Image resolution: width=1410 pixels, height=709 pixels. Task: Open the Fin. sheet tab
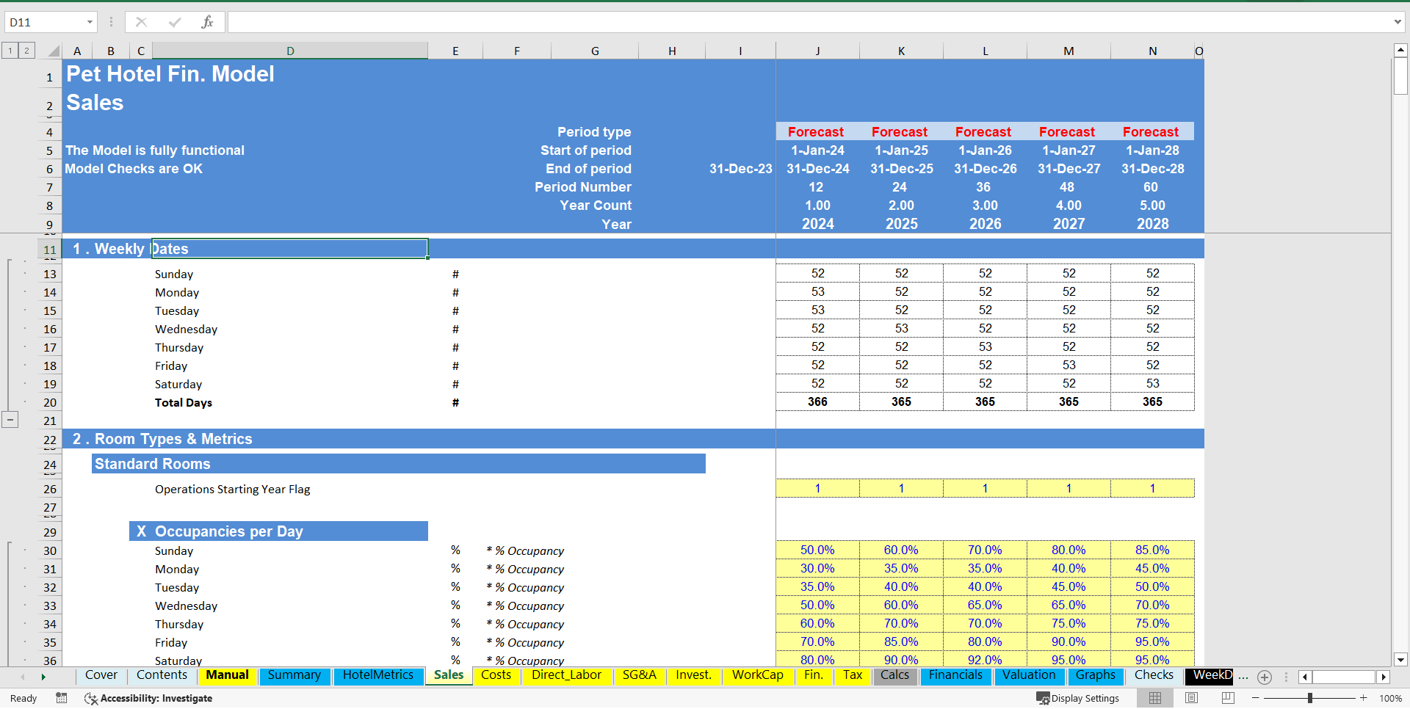(813, 675)
